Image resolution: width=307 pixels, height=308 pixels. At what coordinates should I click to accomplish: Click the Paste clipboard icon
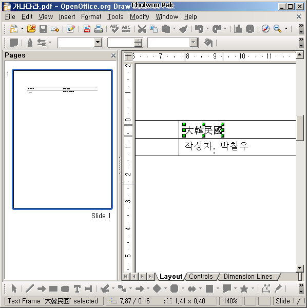[166, 29]
